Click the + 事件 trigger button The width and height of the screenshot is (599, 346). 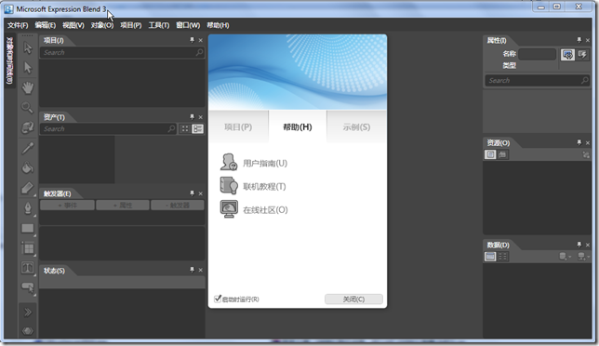67,205
